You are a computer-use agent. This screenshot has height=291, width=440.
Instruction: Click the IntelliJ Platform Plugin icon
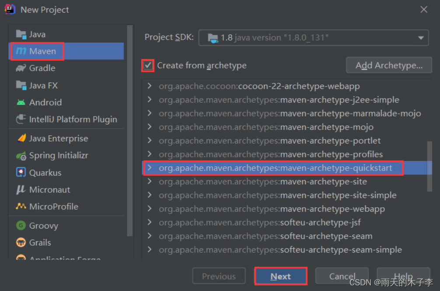click(x=21, y=119)
